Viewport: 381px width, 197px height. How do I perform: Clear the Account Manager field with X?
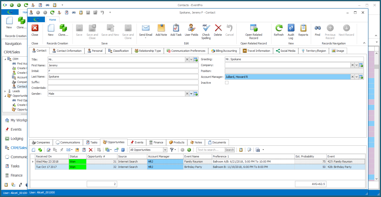(352, 77)
